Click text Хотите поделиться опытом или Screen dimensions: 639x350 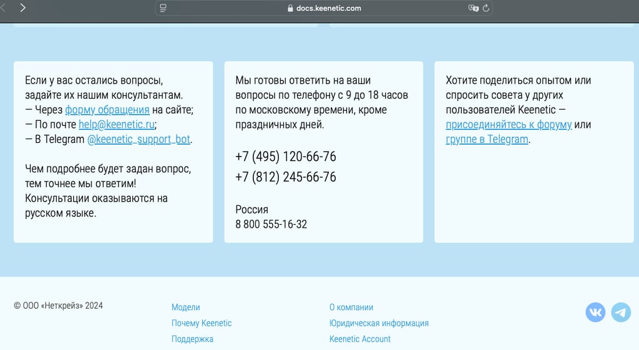519,80
